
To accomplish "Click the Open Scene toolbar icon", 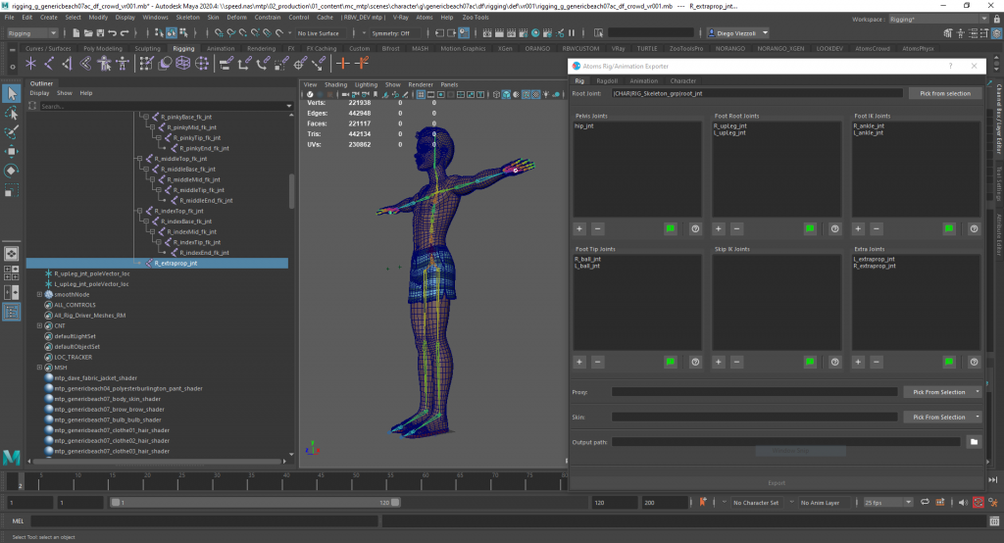I will click(x=88, y=32).
